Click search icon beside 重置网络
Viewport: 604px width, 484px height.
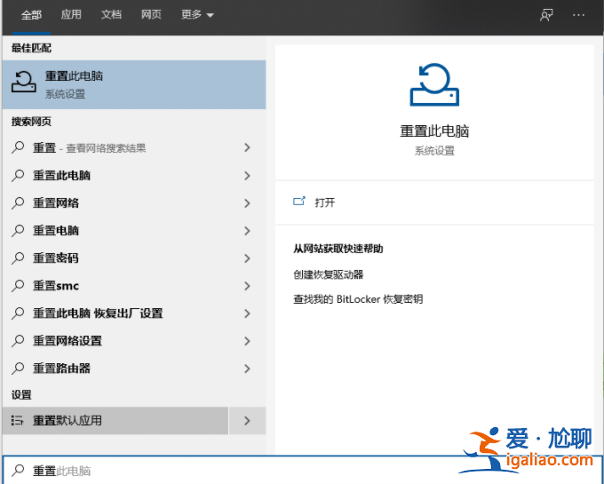point(18,202)
